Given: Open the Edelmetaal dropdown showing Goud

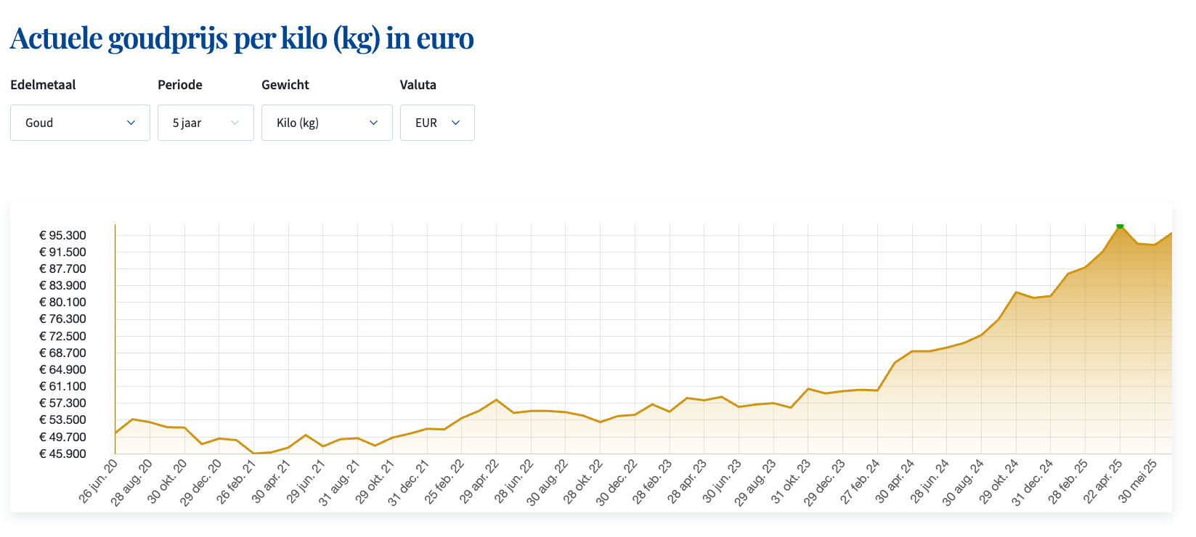Looking at the screenshot, I should point(80,123).
